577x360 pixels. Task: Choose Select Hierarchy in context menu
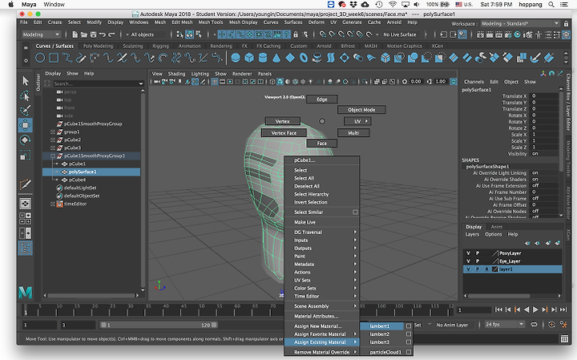[311, 194]
